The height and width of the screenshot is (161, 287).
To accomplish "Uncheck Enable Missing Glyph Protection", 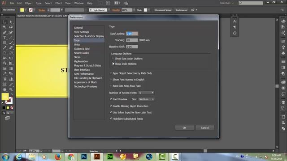I will click(x=111, y=106).
